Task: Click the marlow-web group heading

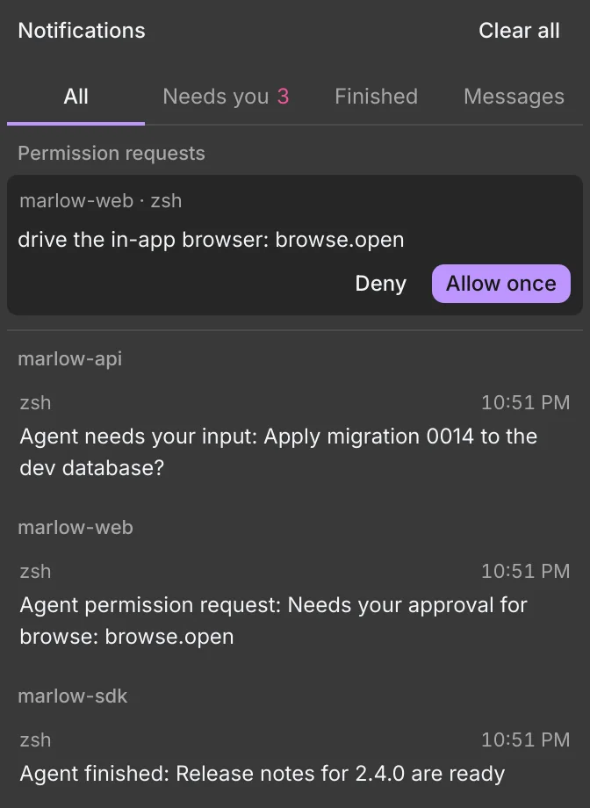Action: pos(76,528)
